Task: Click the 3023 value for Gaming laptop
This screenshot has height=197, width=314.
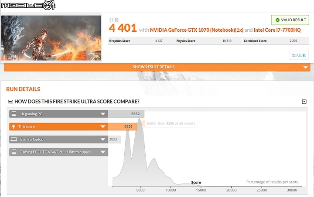Action: click(113, 139)
